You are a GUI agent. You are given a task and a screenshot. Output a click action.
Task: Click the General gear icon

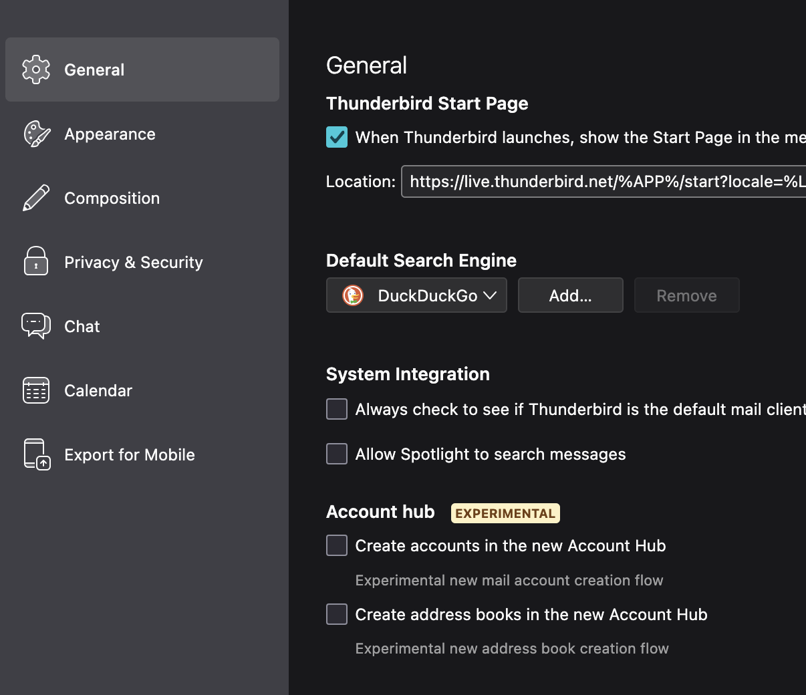pyautogui.click(x=36, y=69)
